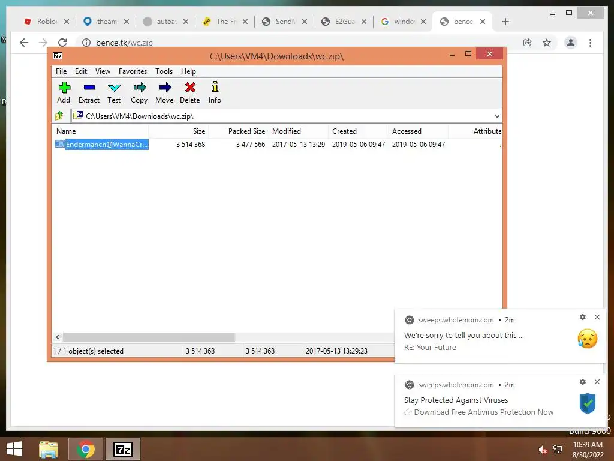Viewport: 614px width, 461px height.
Task: Expand the 7-Zip address path dropdown
Action: tap(497, 116)
